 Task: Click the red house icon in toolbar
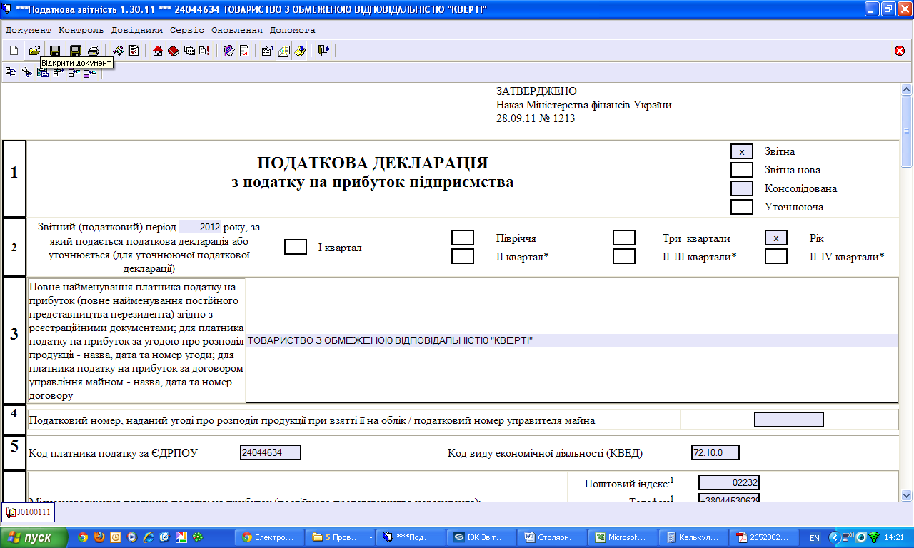[x=158, y=51]
